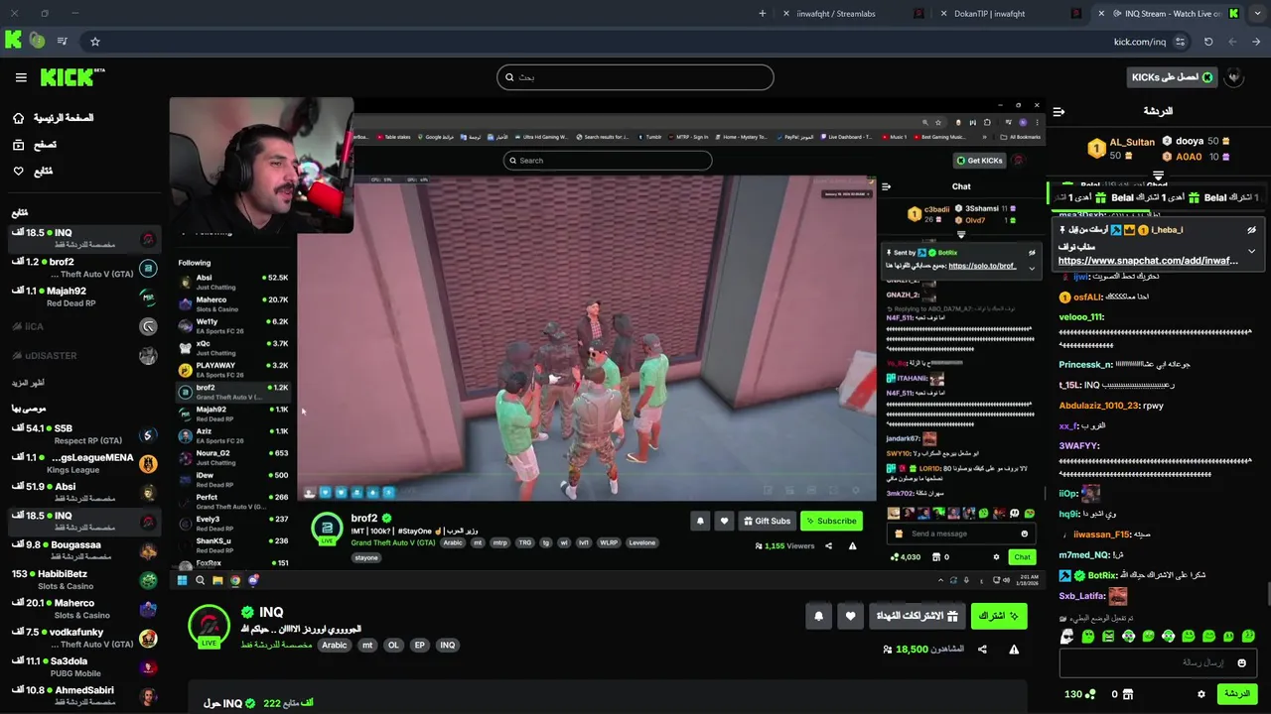Send chat with the green chat button

(x=1237, y=694)
